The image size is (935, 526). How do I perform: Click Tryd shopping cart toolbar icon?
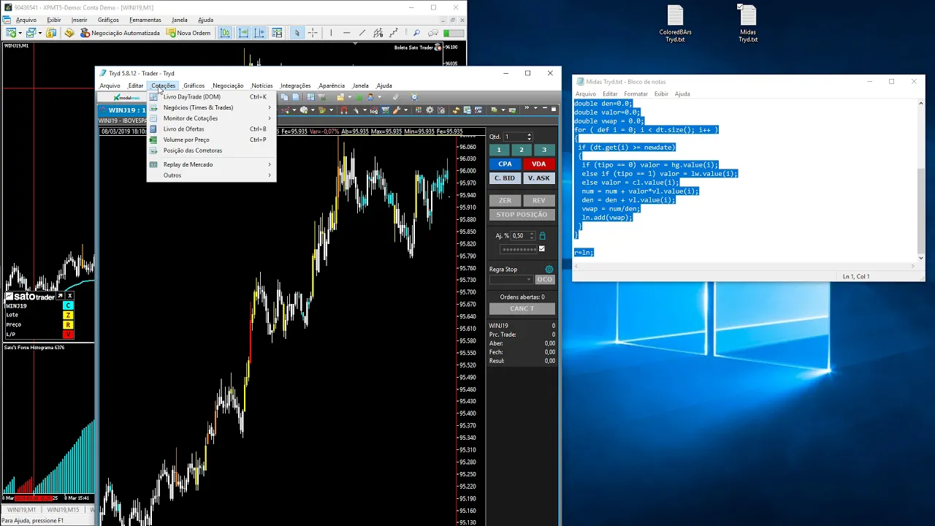[385, 110]
